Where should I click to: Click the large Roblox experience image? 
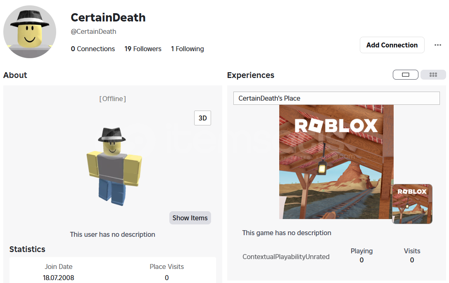[x=336, y=161]
